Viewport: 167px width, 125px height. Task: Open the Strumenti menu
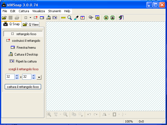[x=54, y=11]
